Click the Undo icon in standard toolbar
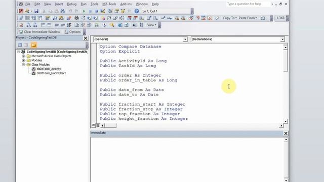324x182 pixels. [70, 11]
